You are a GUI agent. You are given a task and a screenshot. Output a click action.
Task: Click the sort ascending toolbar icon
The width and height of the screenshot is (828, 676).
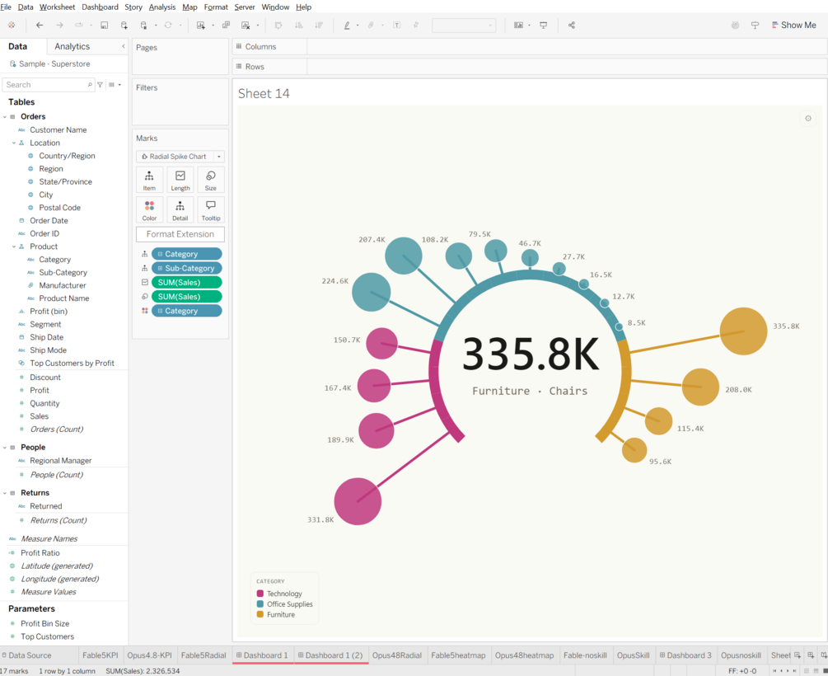[298, 25]
